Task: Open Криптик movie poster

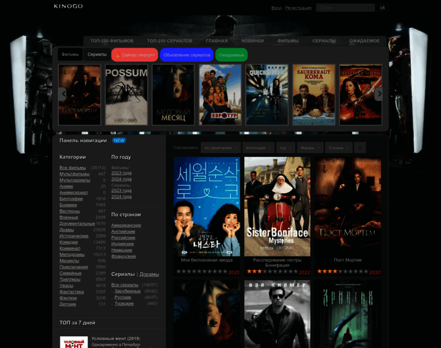Action: click(348, 314)
